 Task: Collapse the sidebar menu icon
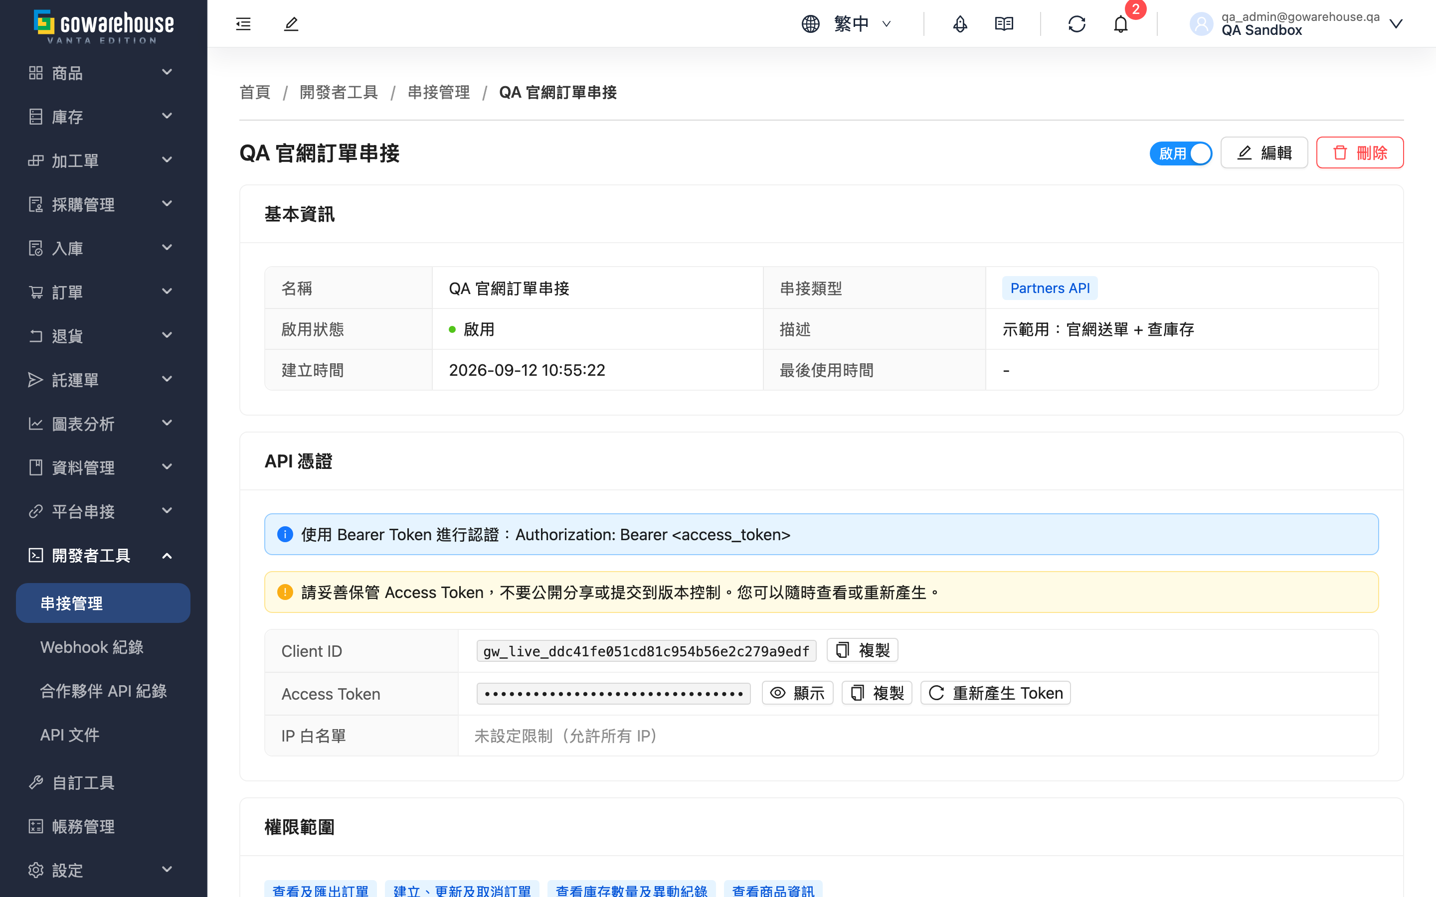pos(243,24)
